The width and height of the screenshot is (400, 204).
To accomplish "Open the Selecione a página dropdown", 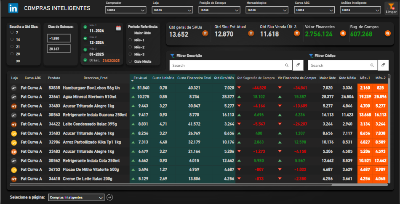I will (x=76, y=197).
